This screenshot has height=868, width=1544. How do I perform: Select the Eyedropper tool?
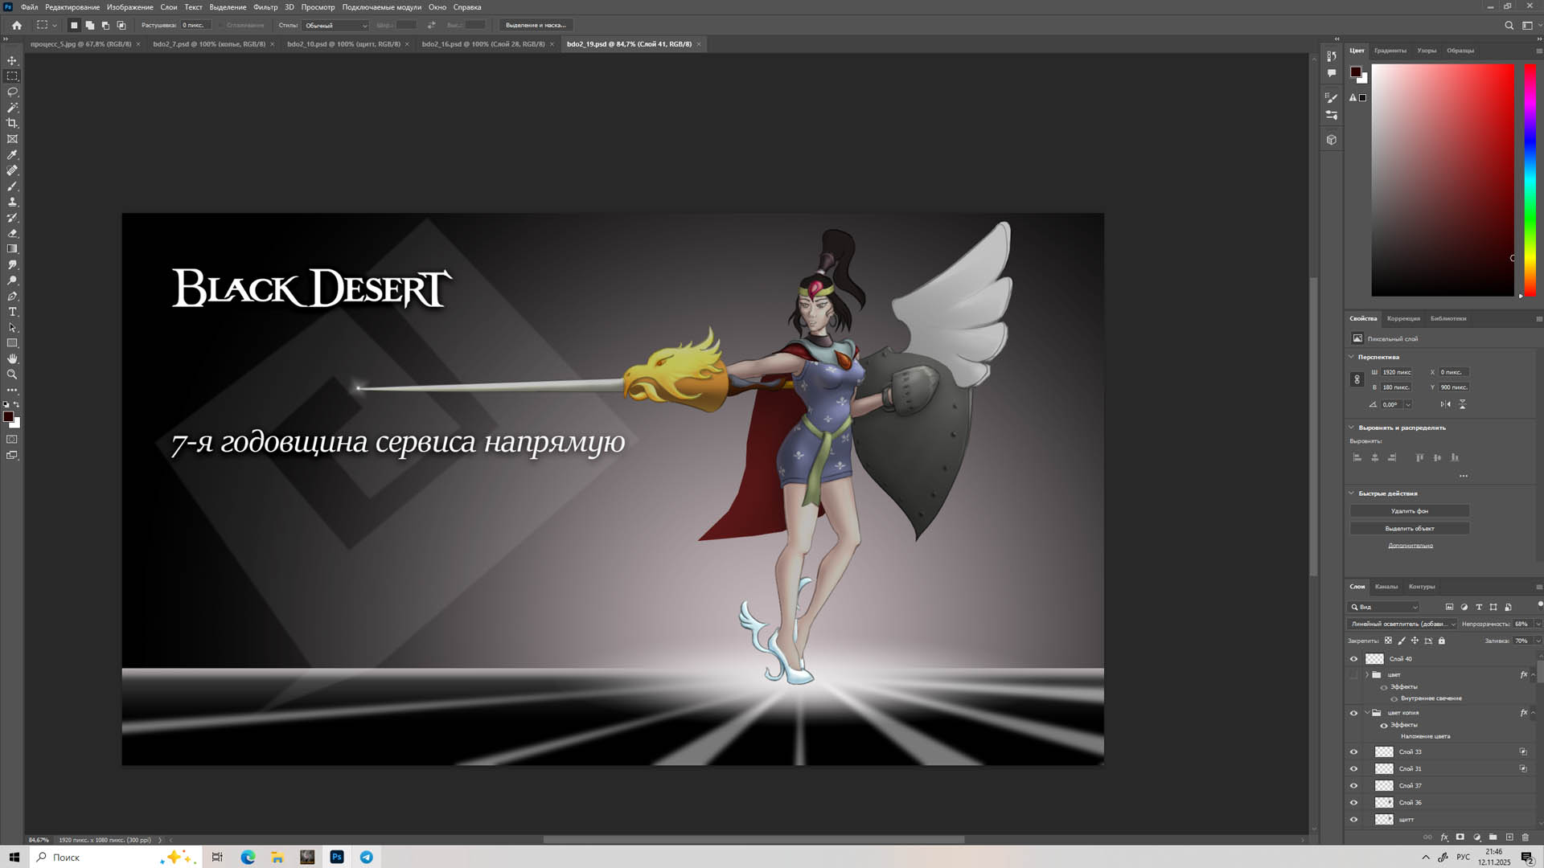click(x=12, y=154)
